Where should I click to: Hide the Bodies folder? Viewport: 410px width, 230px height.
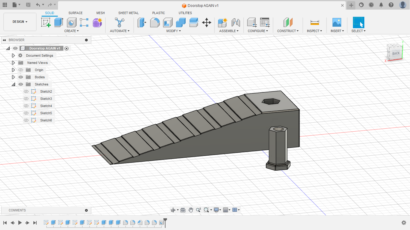coord(20,77)
